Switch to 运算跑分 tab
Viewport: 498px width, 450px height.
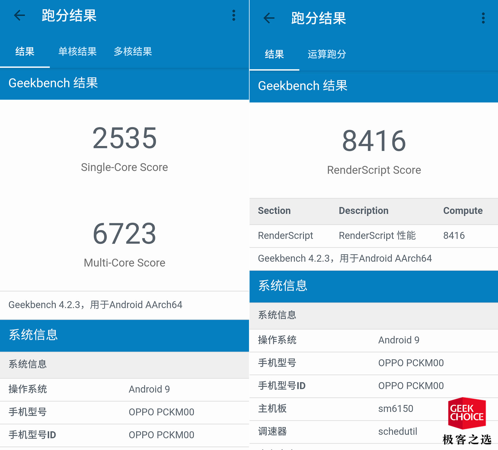(x=327, y=54)
